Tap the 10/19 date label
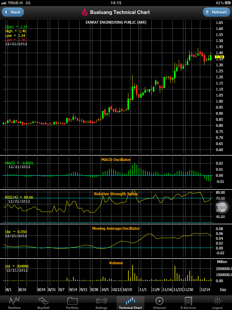The image size is (232, 310). pyautogui.click(x=127, y=290)
